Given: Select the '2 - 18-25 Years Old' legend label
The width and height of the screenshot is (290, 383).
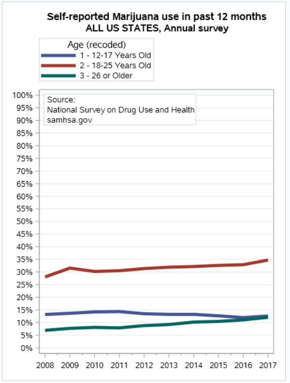Looking at the screenshot, I should pos(115,65).
